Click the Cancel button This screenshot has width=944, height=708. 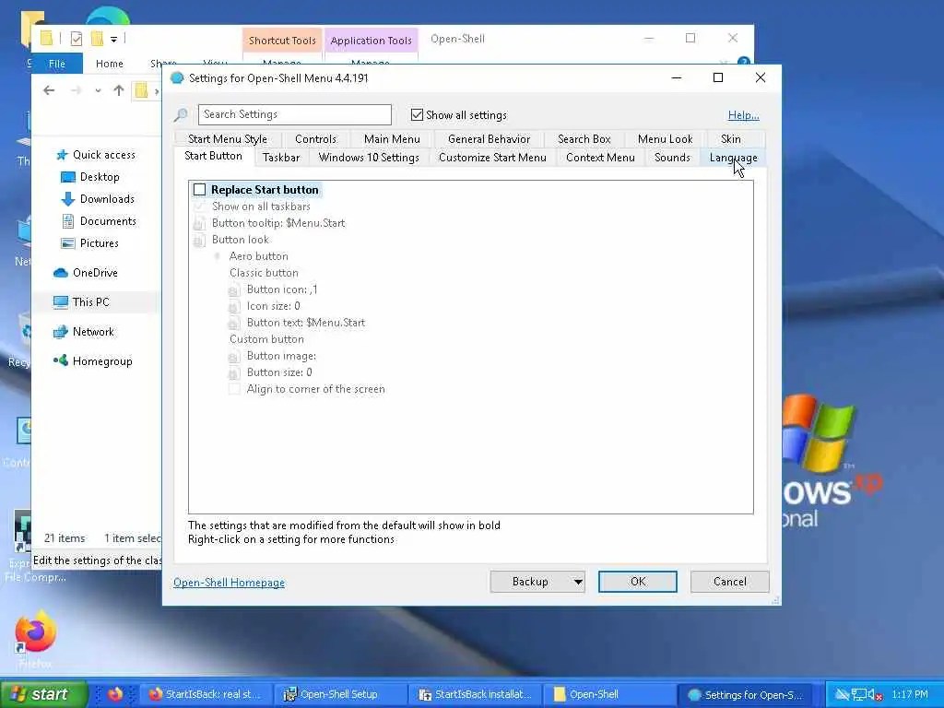(730, 582)
